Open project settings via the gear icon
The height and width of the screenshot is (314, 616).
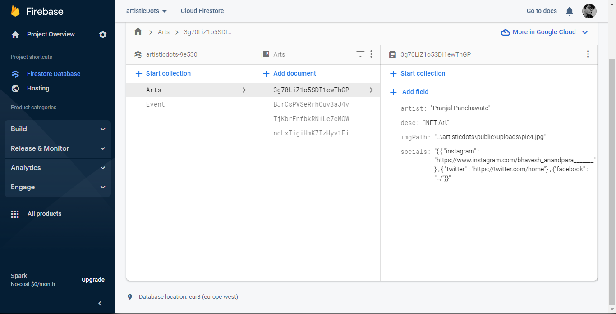[x=103, y=34]
